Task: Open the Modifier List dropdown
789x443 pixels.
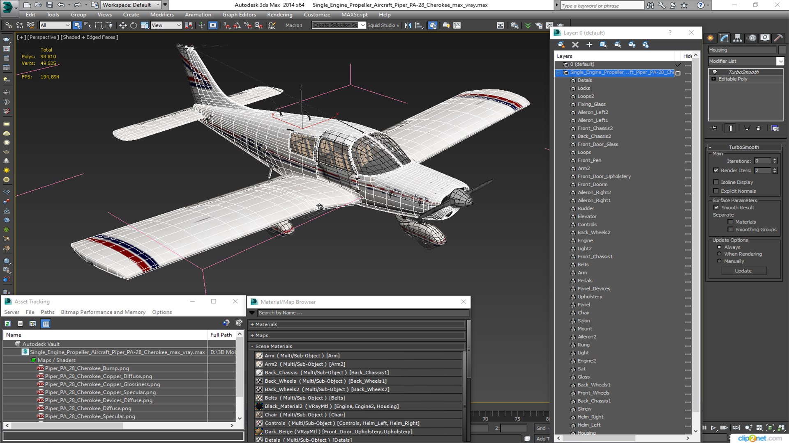Action: (780, 61)
